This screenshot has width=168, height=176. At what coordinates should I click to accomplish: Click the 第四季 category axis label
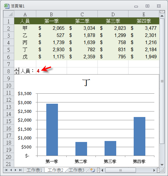(139, 161)
